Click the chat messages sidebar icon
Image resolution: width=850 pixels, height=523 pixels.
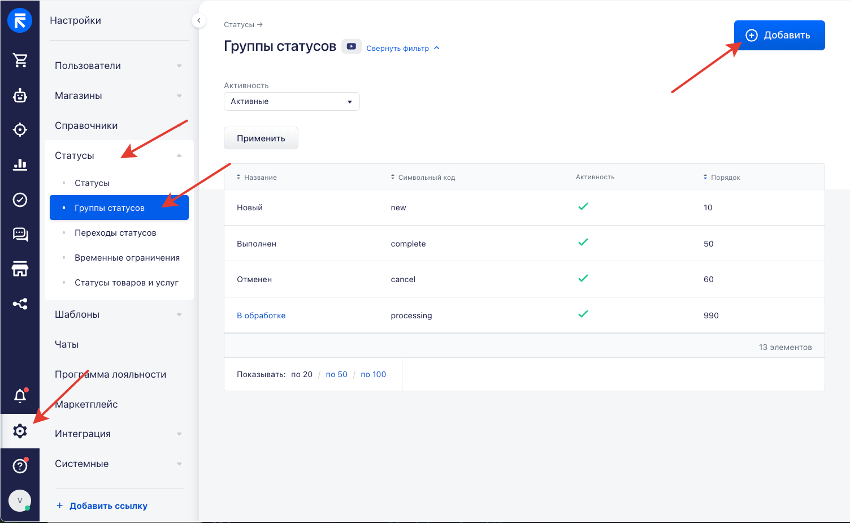[x=20, y=234]
